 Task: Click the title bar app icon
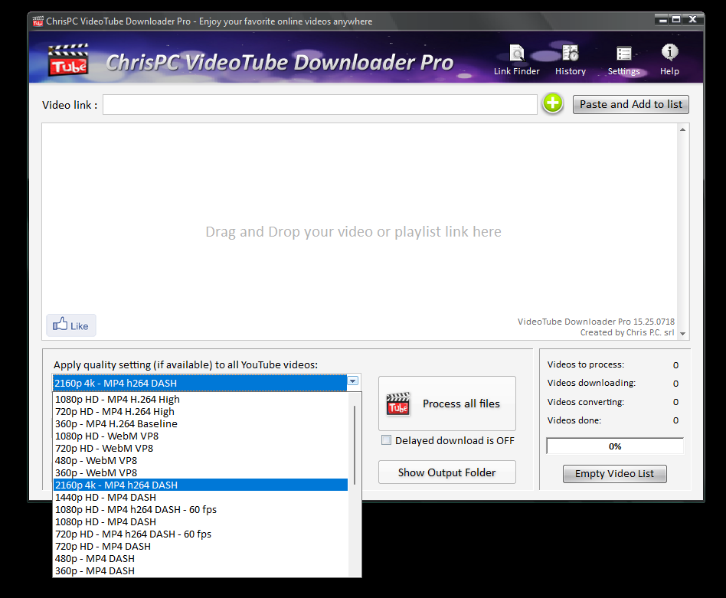pos(38,21)
